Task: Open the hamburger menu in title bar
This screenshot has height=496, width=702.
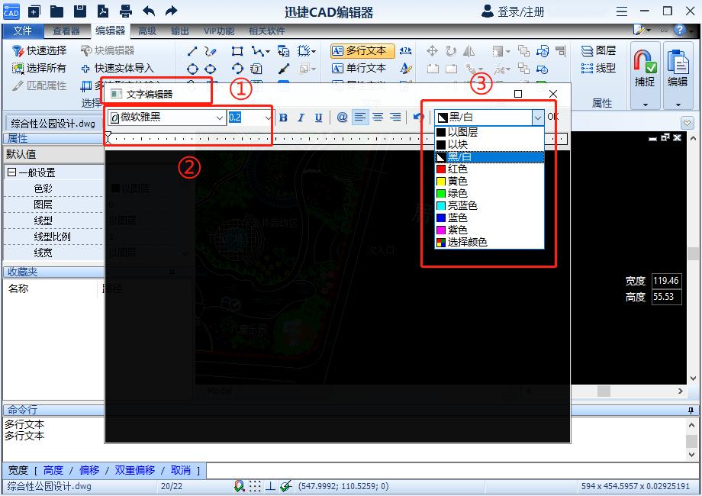Action: [621, 11]
